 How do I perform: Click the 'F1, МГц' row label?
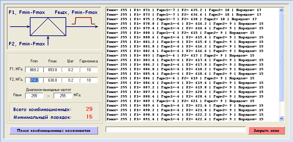(16, 69)
